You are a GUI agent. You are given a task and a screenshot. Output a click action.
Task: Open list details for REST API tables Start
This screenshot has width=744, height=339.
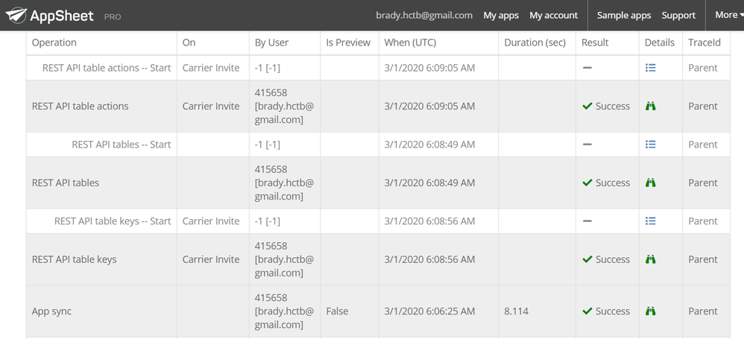point(650,145)
